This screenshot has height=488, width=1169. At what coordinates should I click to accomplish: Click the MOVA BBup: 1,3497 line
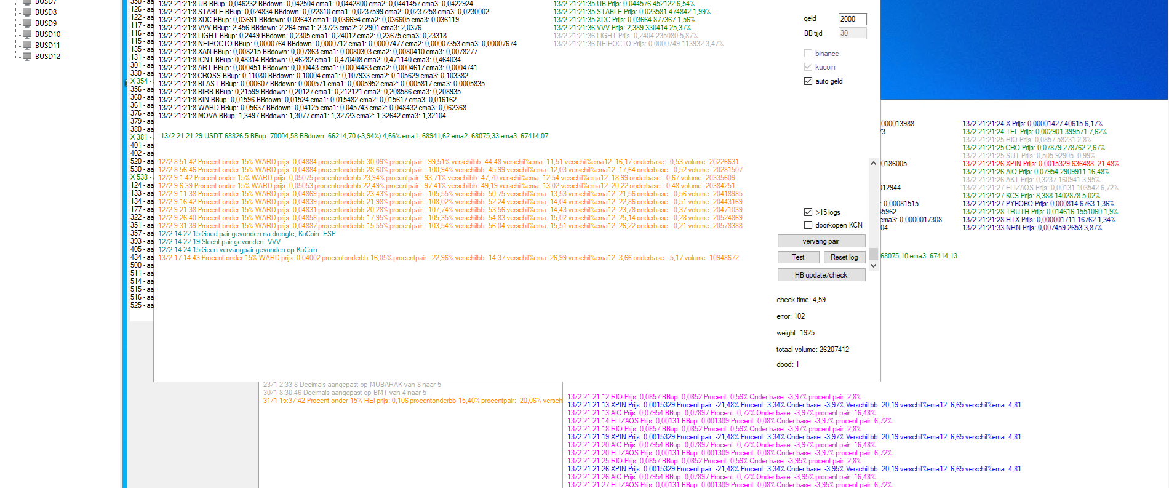[x=302, y=116]
